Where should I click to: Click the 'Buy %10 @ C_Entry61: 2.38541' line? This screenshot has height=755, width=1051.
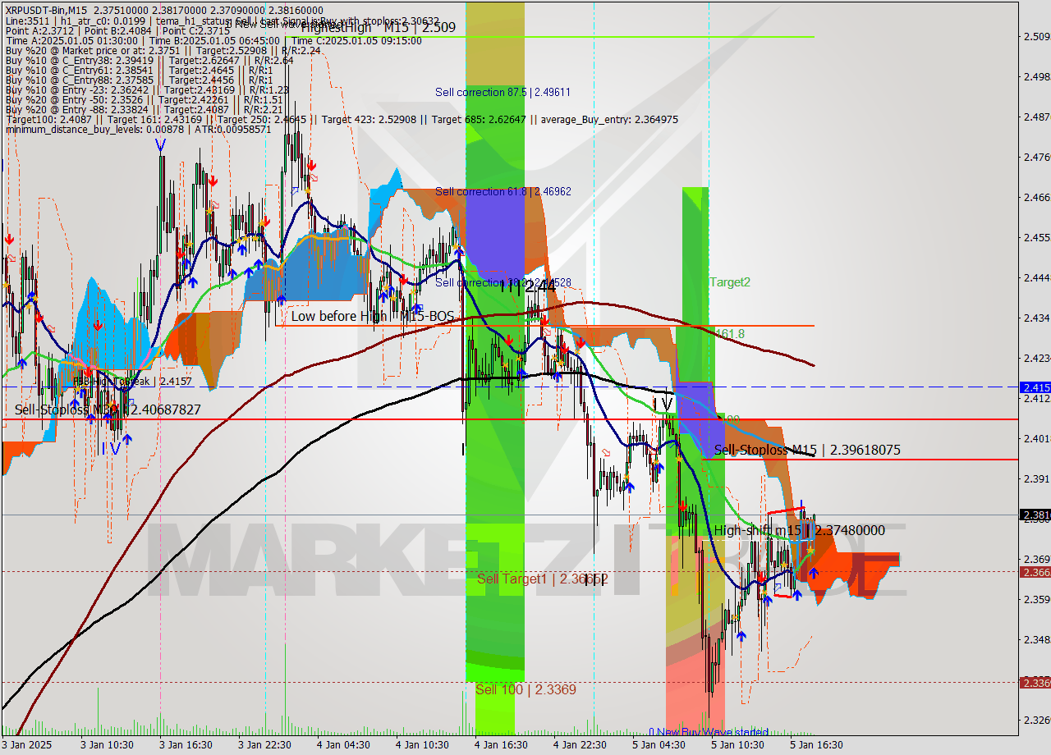pos(140,70)
